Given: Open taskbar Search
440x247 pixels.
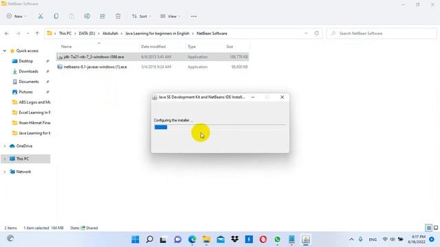Looking at the screenshot, I should click(150, 239).
